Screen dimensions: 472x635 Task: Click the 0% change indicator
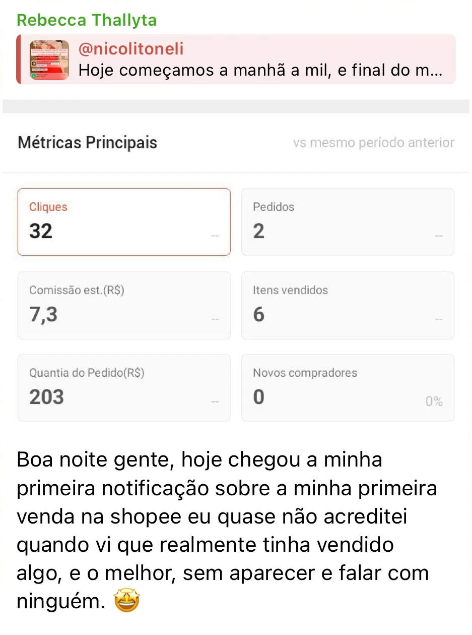pyautogui.click(x=434, y=401)
